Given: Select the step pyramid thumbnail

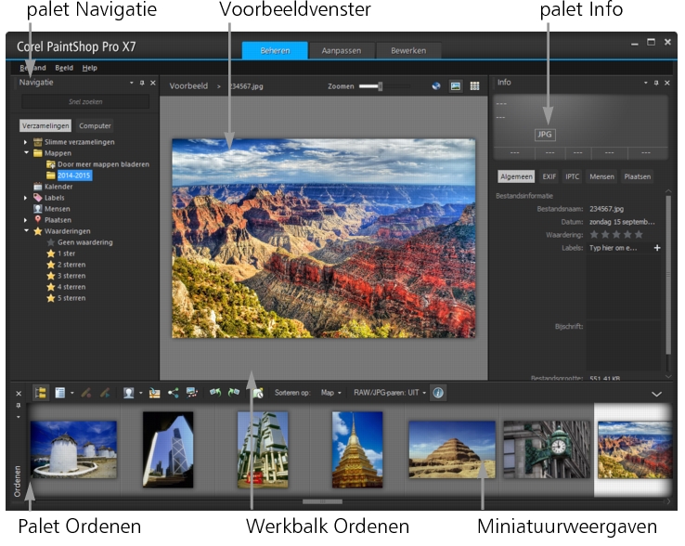Looking at the screenshot, I should click(452, 449).
